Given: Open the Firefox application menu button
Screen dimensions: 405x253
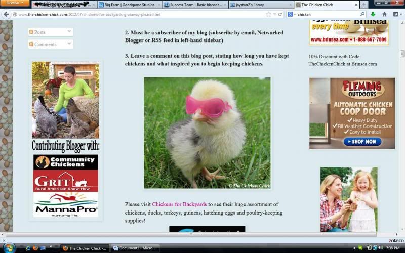Looking at the screenshot, I should pyautogui.click(x=15, y=3).
